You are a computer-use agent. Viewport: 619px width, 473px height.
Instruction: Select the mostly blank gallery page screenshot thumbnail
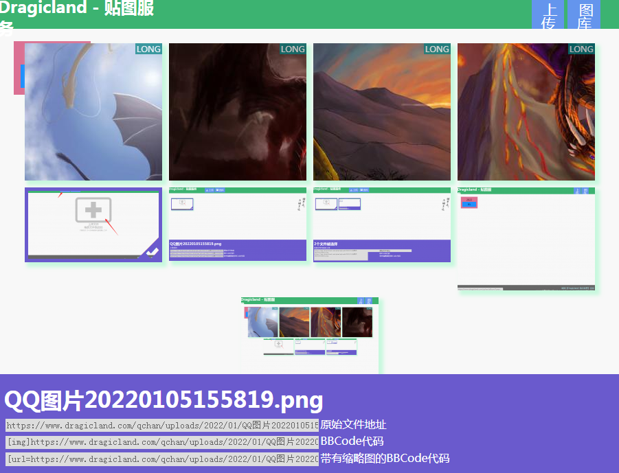coord(526,239)
